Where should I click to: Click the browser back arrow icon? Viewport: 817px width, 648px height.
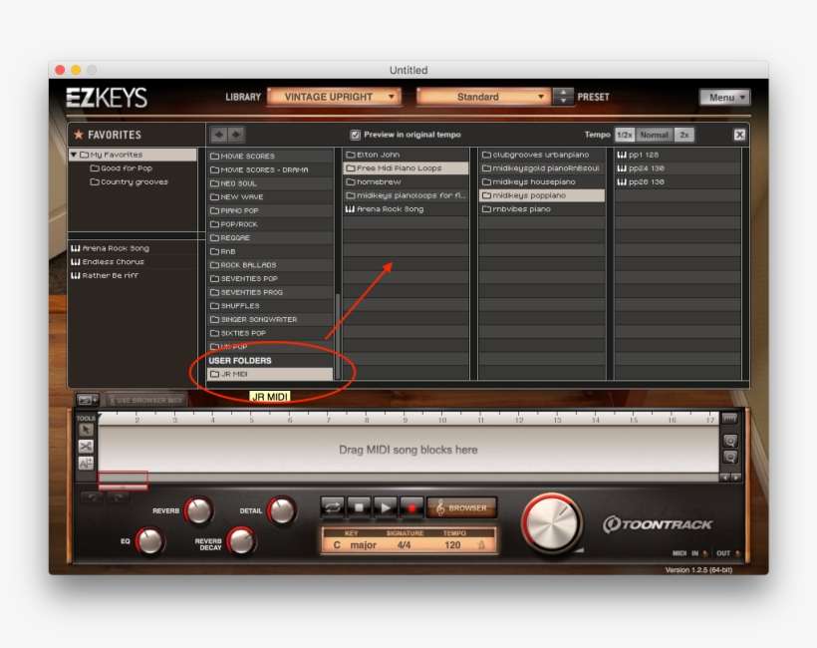(x=218, y=135)
